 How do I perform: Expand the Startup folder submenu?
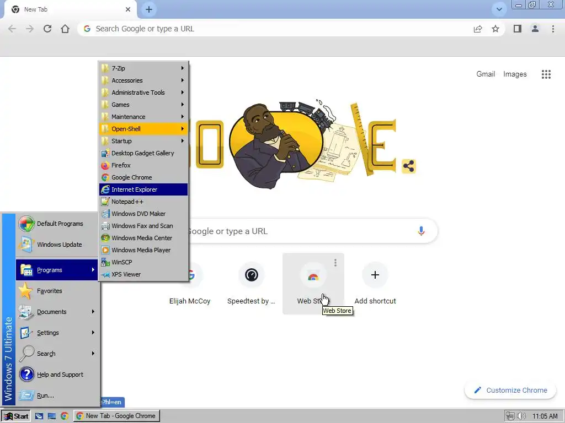pyautogui.click(x=143, y=141)
